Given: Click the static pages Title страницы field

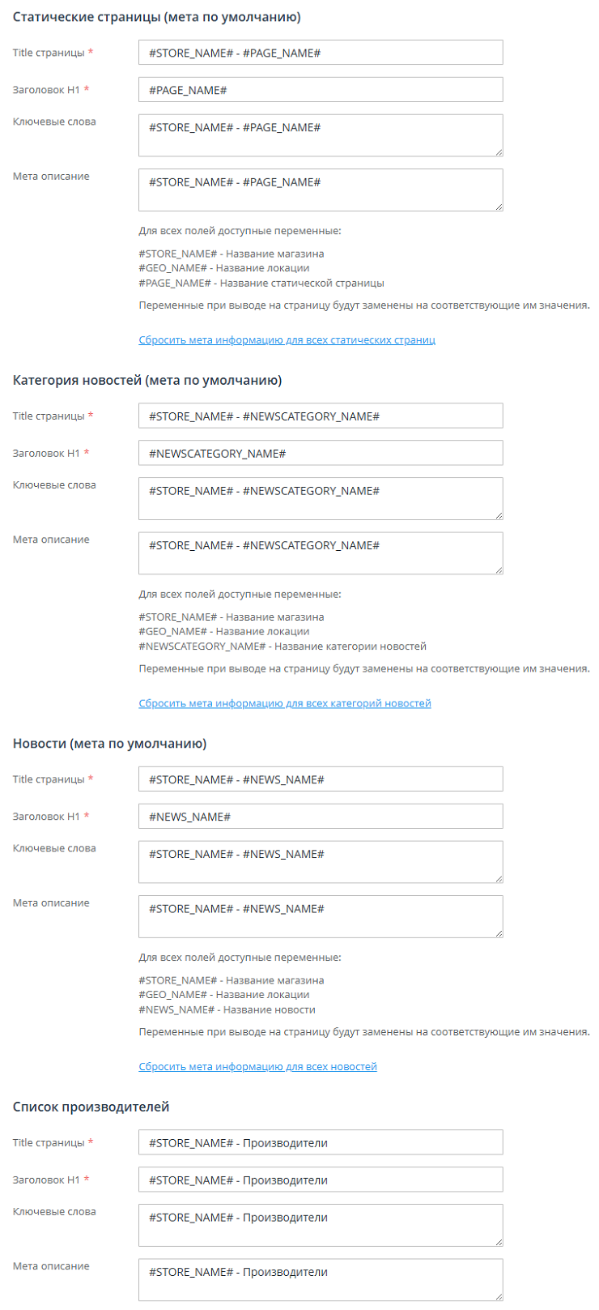Looking at the screenshot, I should click(321, 53).
